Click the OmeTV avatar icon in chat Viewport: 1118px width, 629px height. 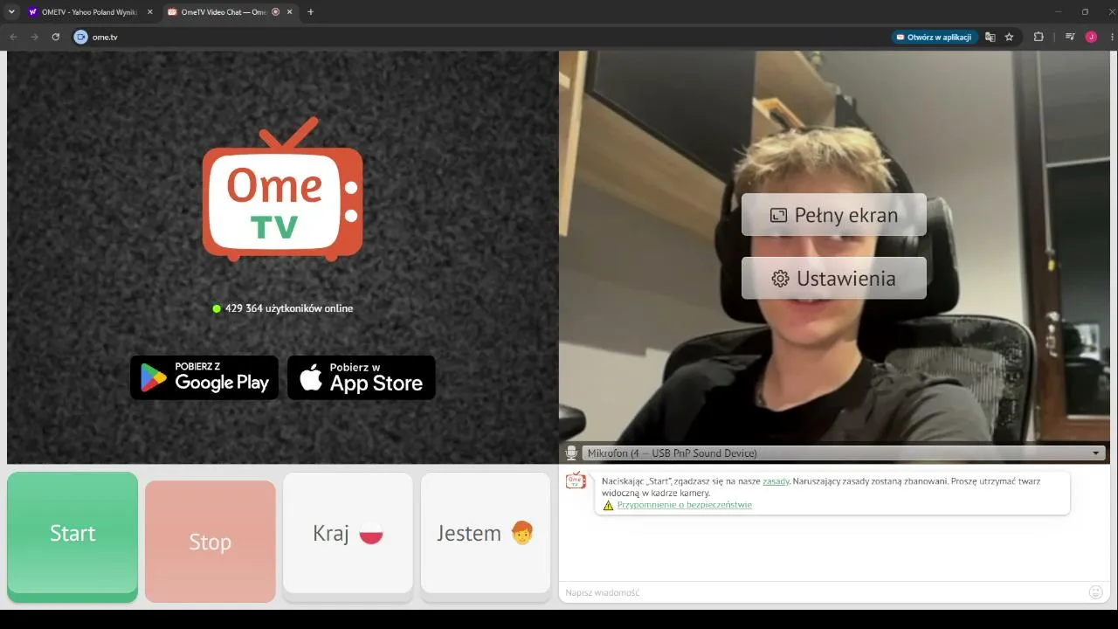(x=576, y=481)
